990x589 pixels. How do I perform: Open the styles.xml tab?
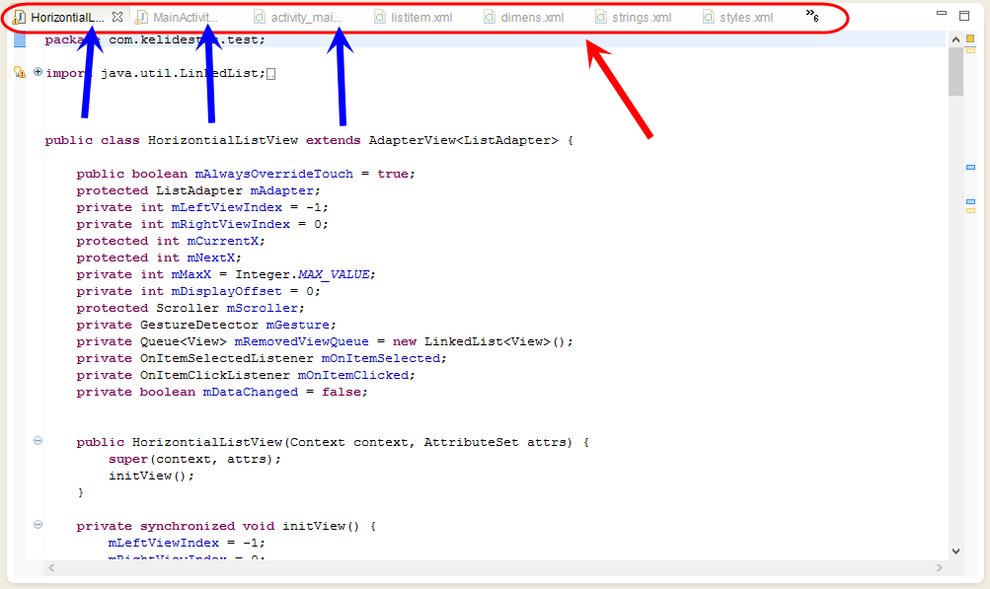click(738, 18)
